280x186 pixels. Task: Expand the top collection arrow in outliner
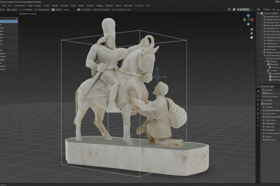pyautogui.click(x=259, y=13)
